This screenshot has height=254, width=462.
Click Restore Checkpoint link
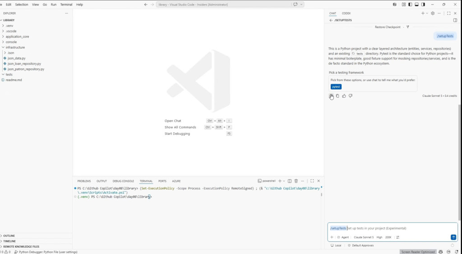pos(388,27)
